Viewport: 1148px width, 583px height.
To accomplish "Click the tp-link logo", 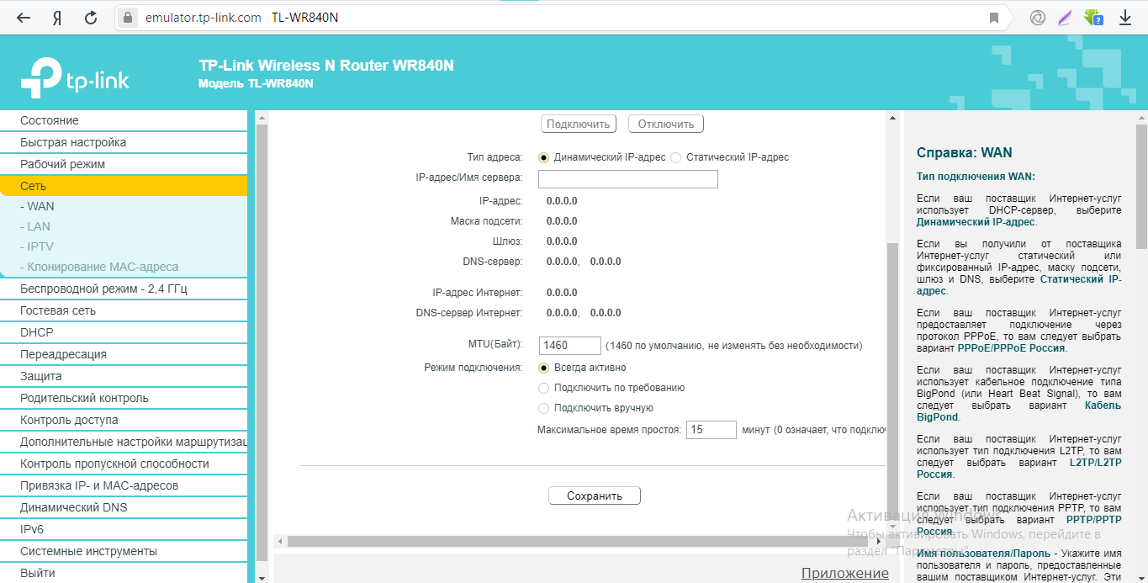I will tap(75, 78).
